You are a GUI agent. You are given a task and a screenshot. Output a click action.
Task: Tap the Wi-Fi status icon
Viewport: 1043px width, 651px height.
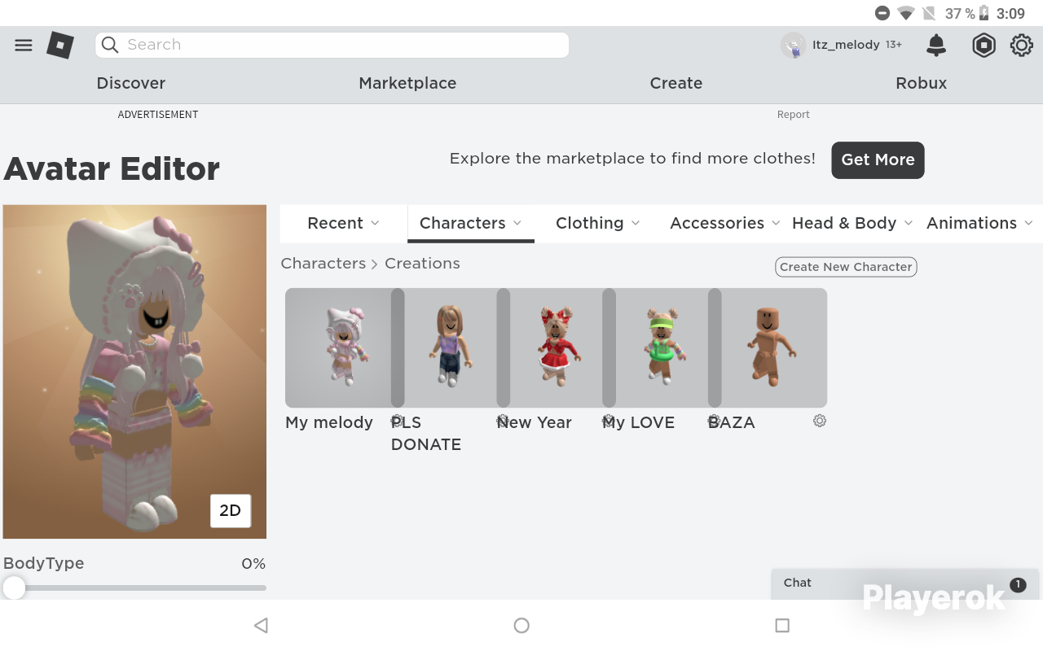[906, 13]
